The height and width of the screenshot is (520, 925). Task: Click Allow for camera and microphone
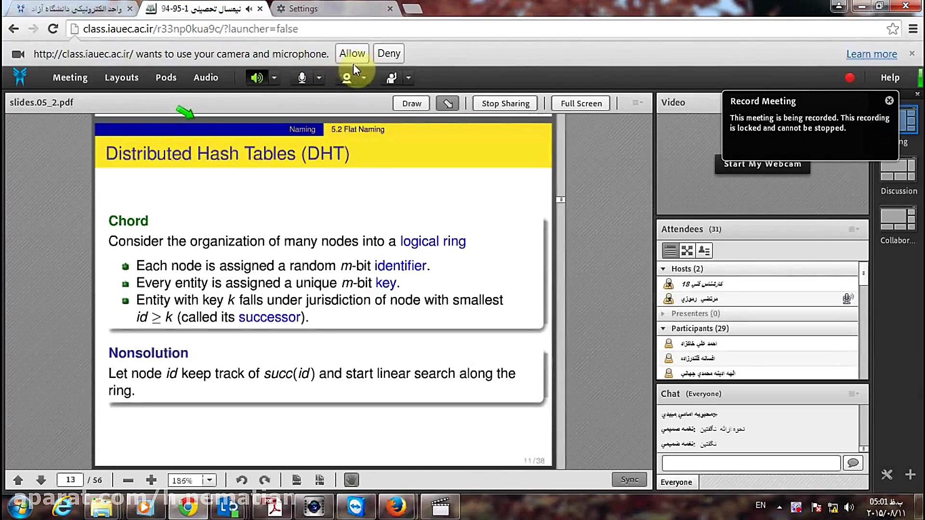point(352,53)
